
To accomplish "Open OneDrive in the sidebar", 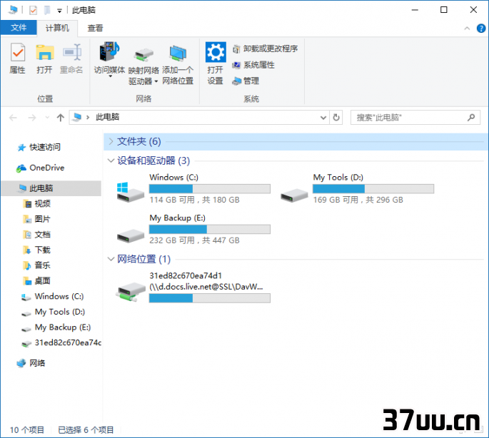I will [x=47, y=168].
